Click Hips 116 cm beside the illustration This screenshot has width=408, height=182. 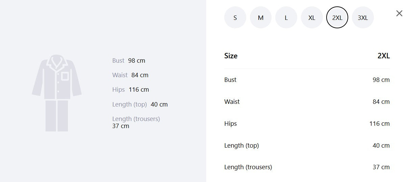point(131,90)
